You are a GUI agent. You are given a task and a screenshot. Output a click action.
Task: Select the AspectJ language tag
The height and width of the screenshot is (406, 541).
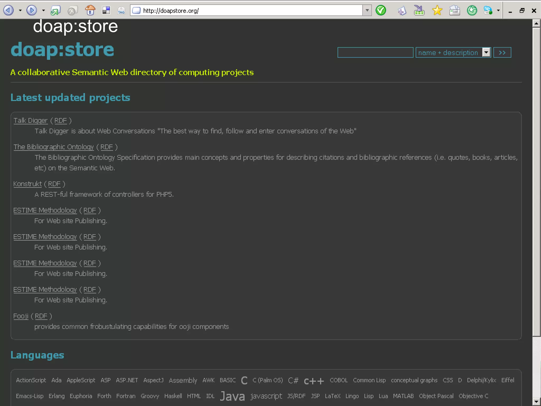click(x=153, y=380)
